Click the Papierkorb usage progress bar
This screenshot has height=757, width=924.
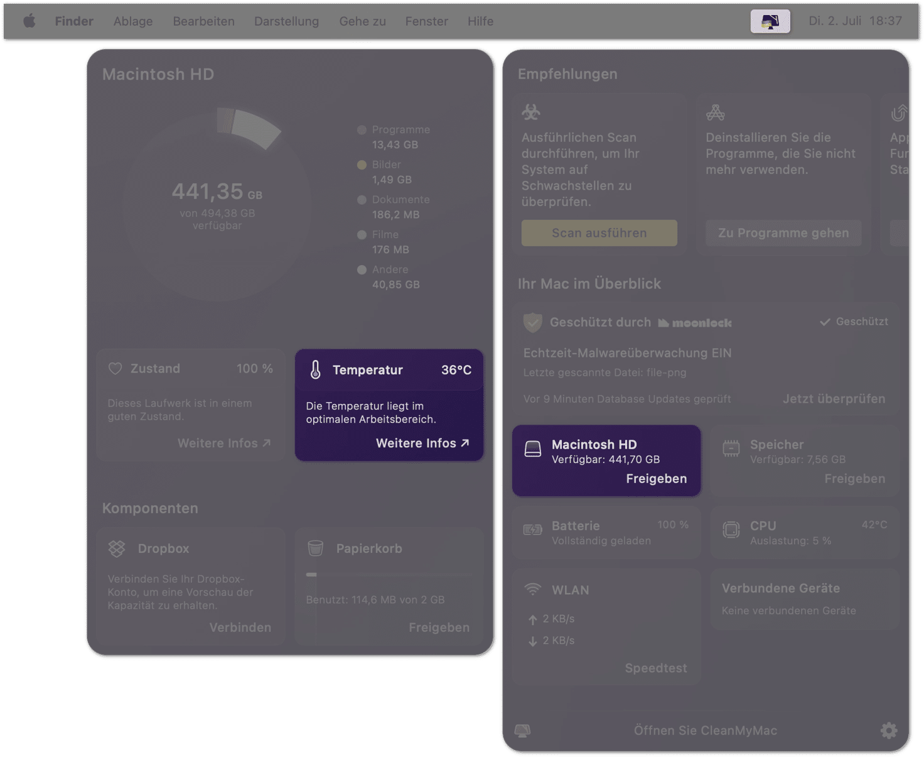pos(389,574)
